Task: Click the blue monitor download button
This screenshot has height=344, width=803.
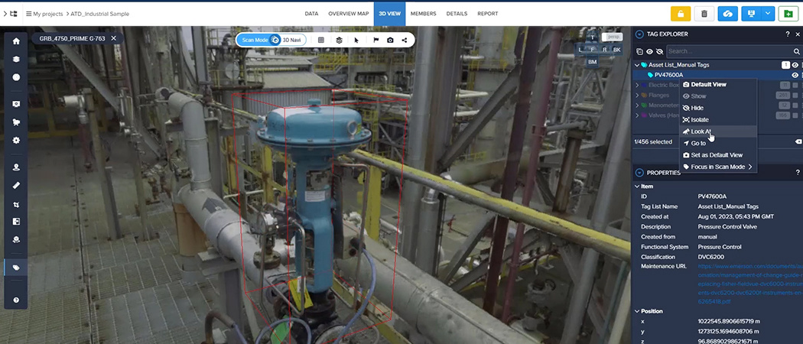Action: click(x=751, y=14)
